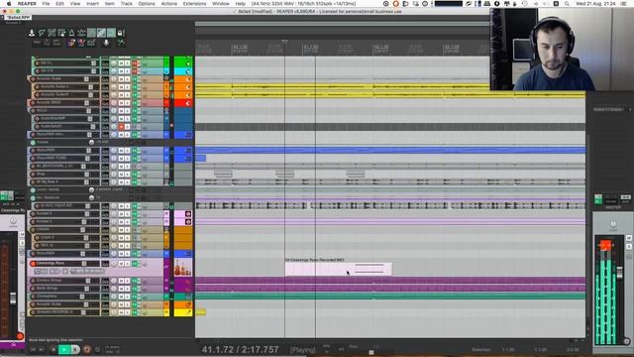This screenshot has width=634, height=357.
Task: Mute the Crash 2 track
Action: tap(121, 238)
